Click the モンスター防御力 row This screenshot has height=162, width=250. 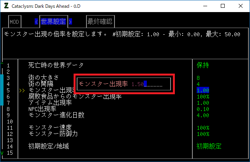point(53,134)
